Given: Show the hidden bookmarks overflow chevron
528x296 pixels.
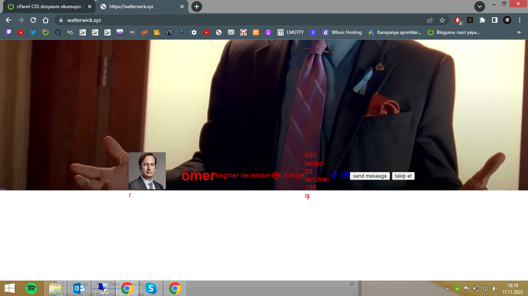Looking at the screenshot, I should tap(519, 32).
